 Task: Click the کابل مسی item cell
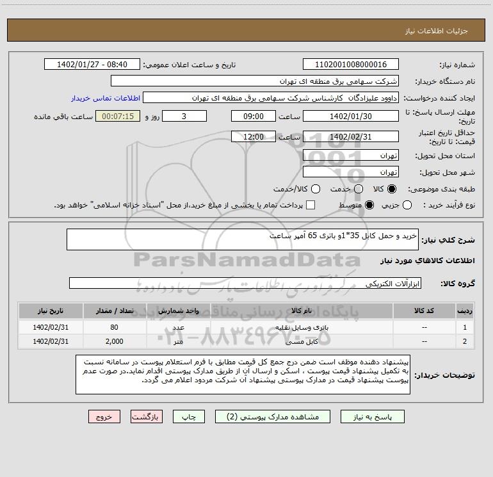(302, 341)
